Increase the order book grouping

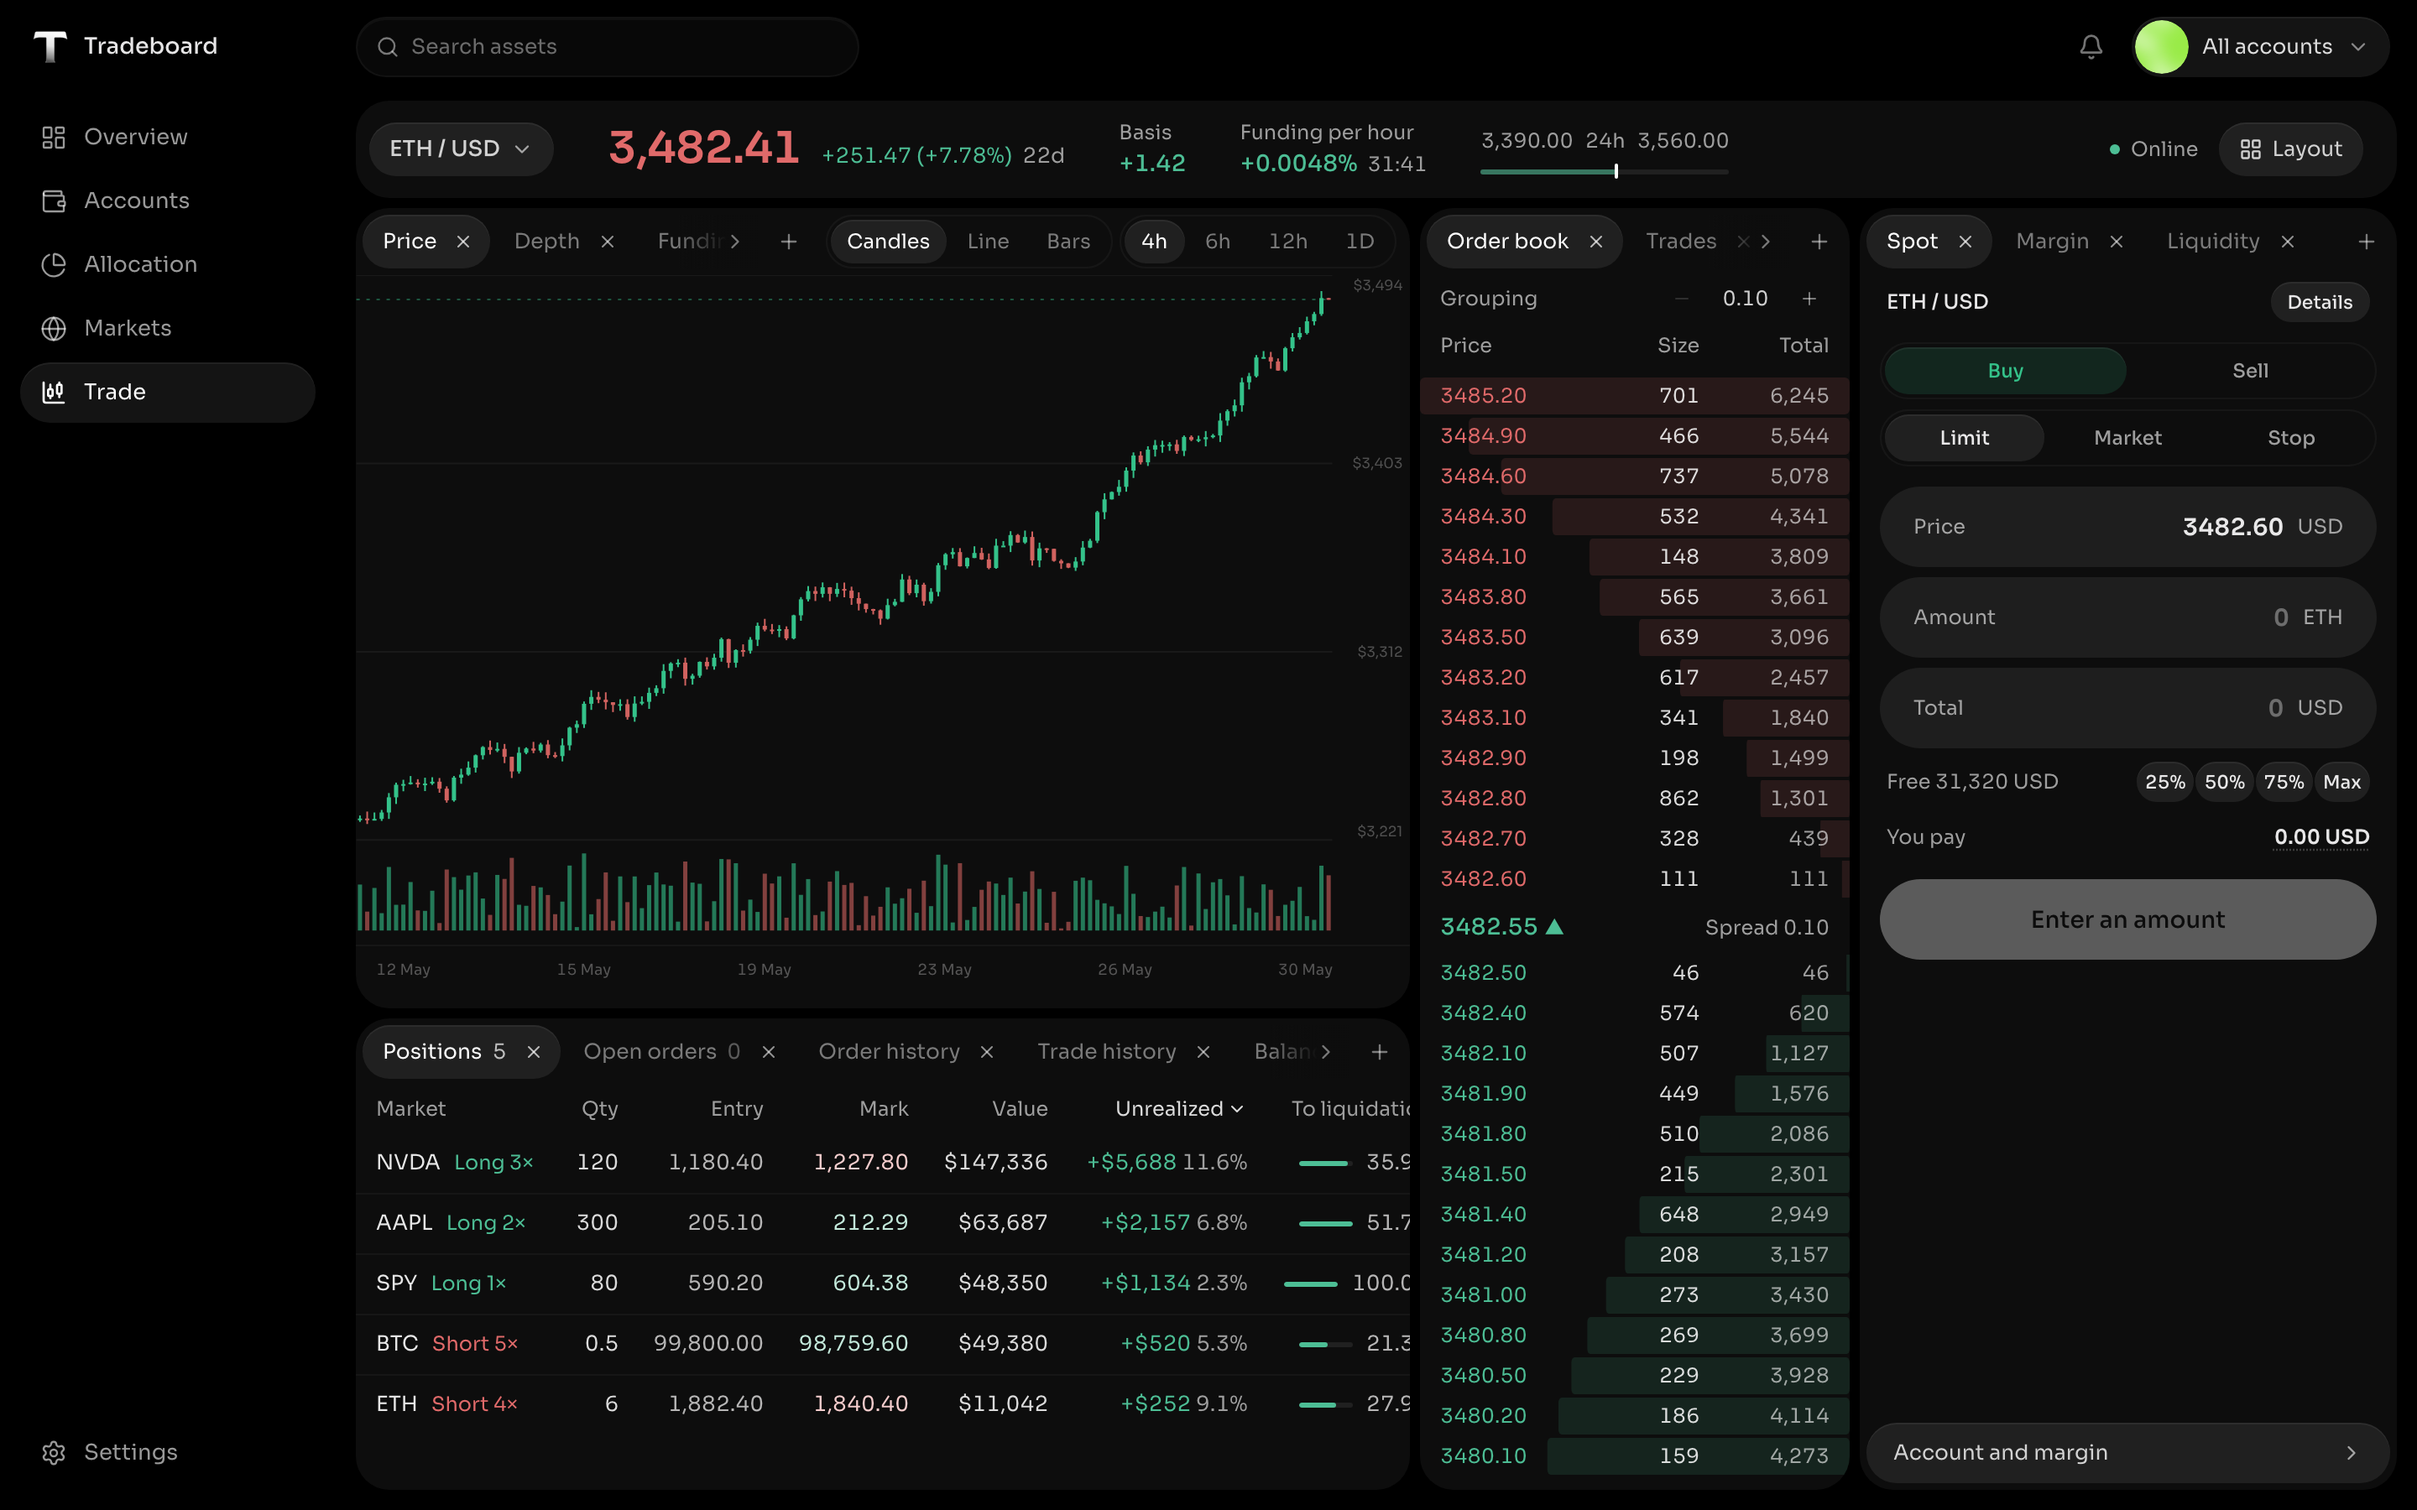1809,299
